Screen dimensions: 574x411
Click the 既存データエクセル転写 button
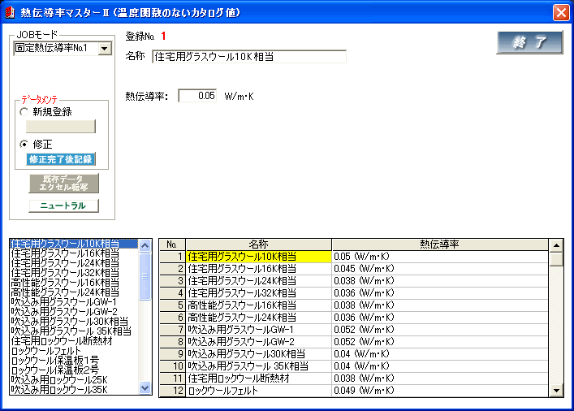click(63, 183)
